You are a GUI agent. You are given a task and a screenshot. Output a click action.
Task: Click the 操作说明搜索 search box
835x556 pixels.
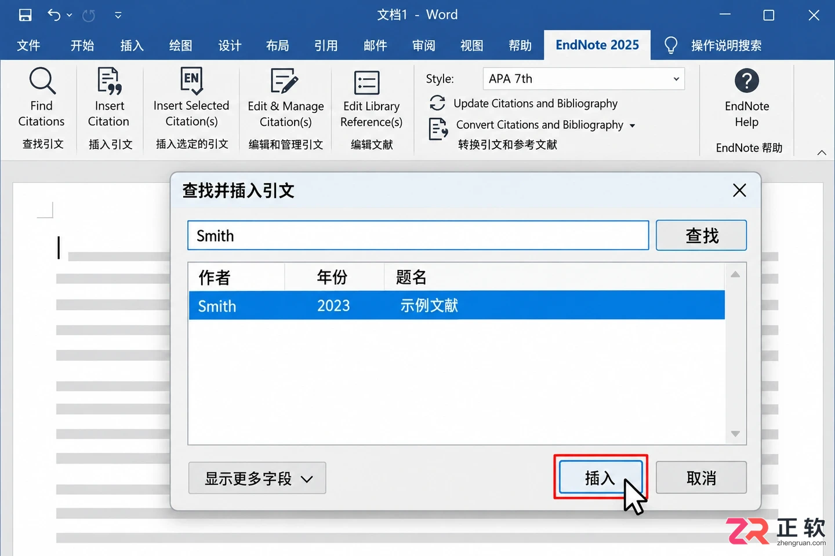726,46
